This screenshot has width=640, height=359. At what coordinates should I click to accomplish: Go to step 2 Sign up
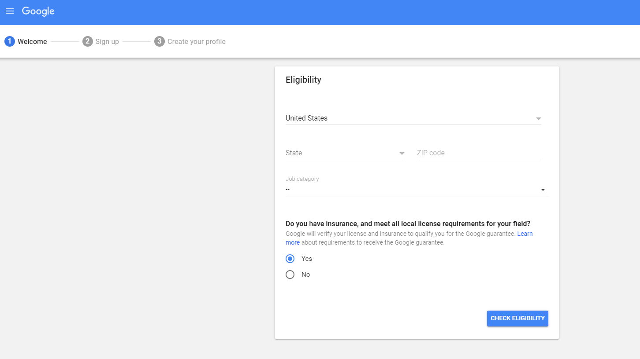[x=101, y=41]
